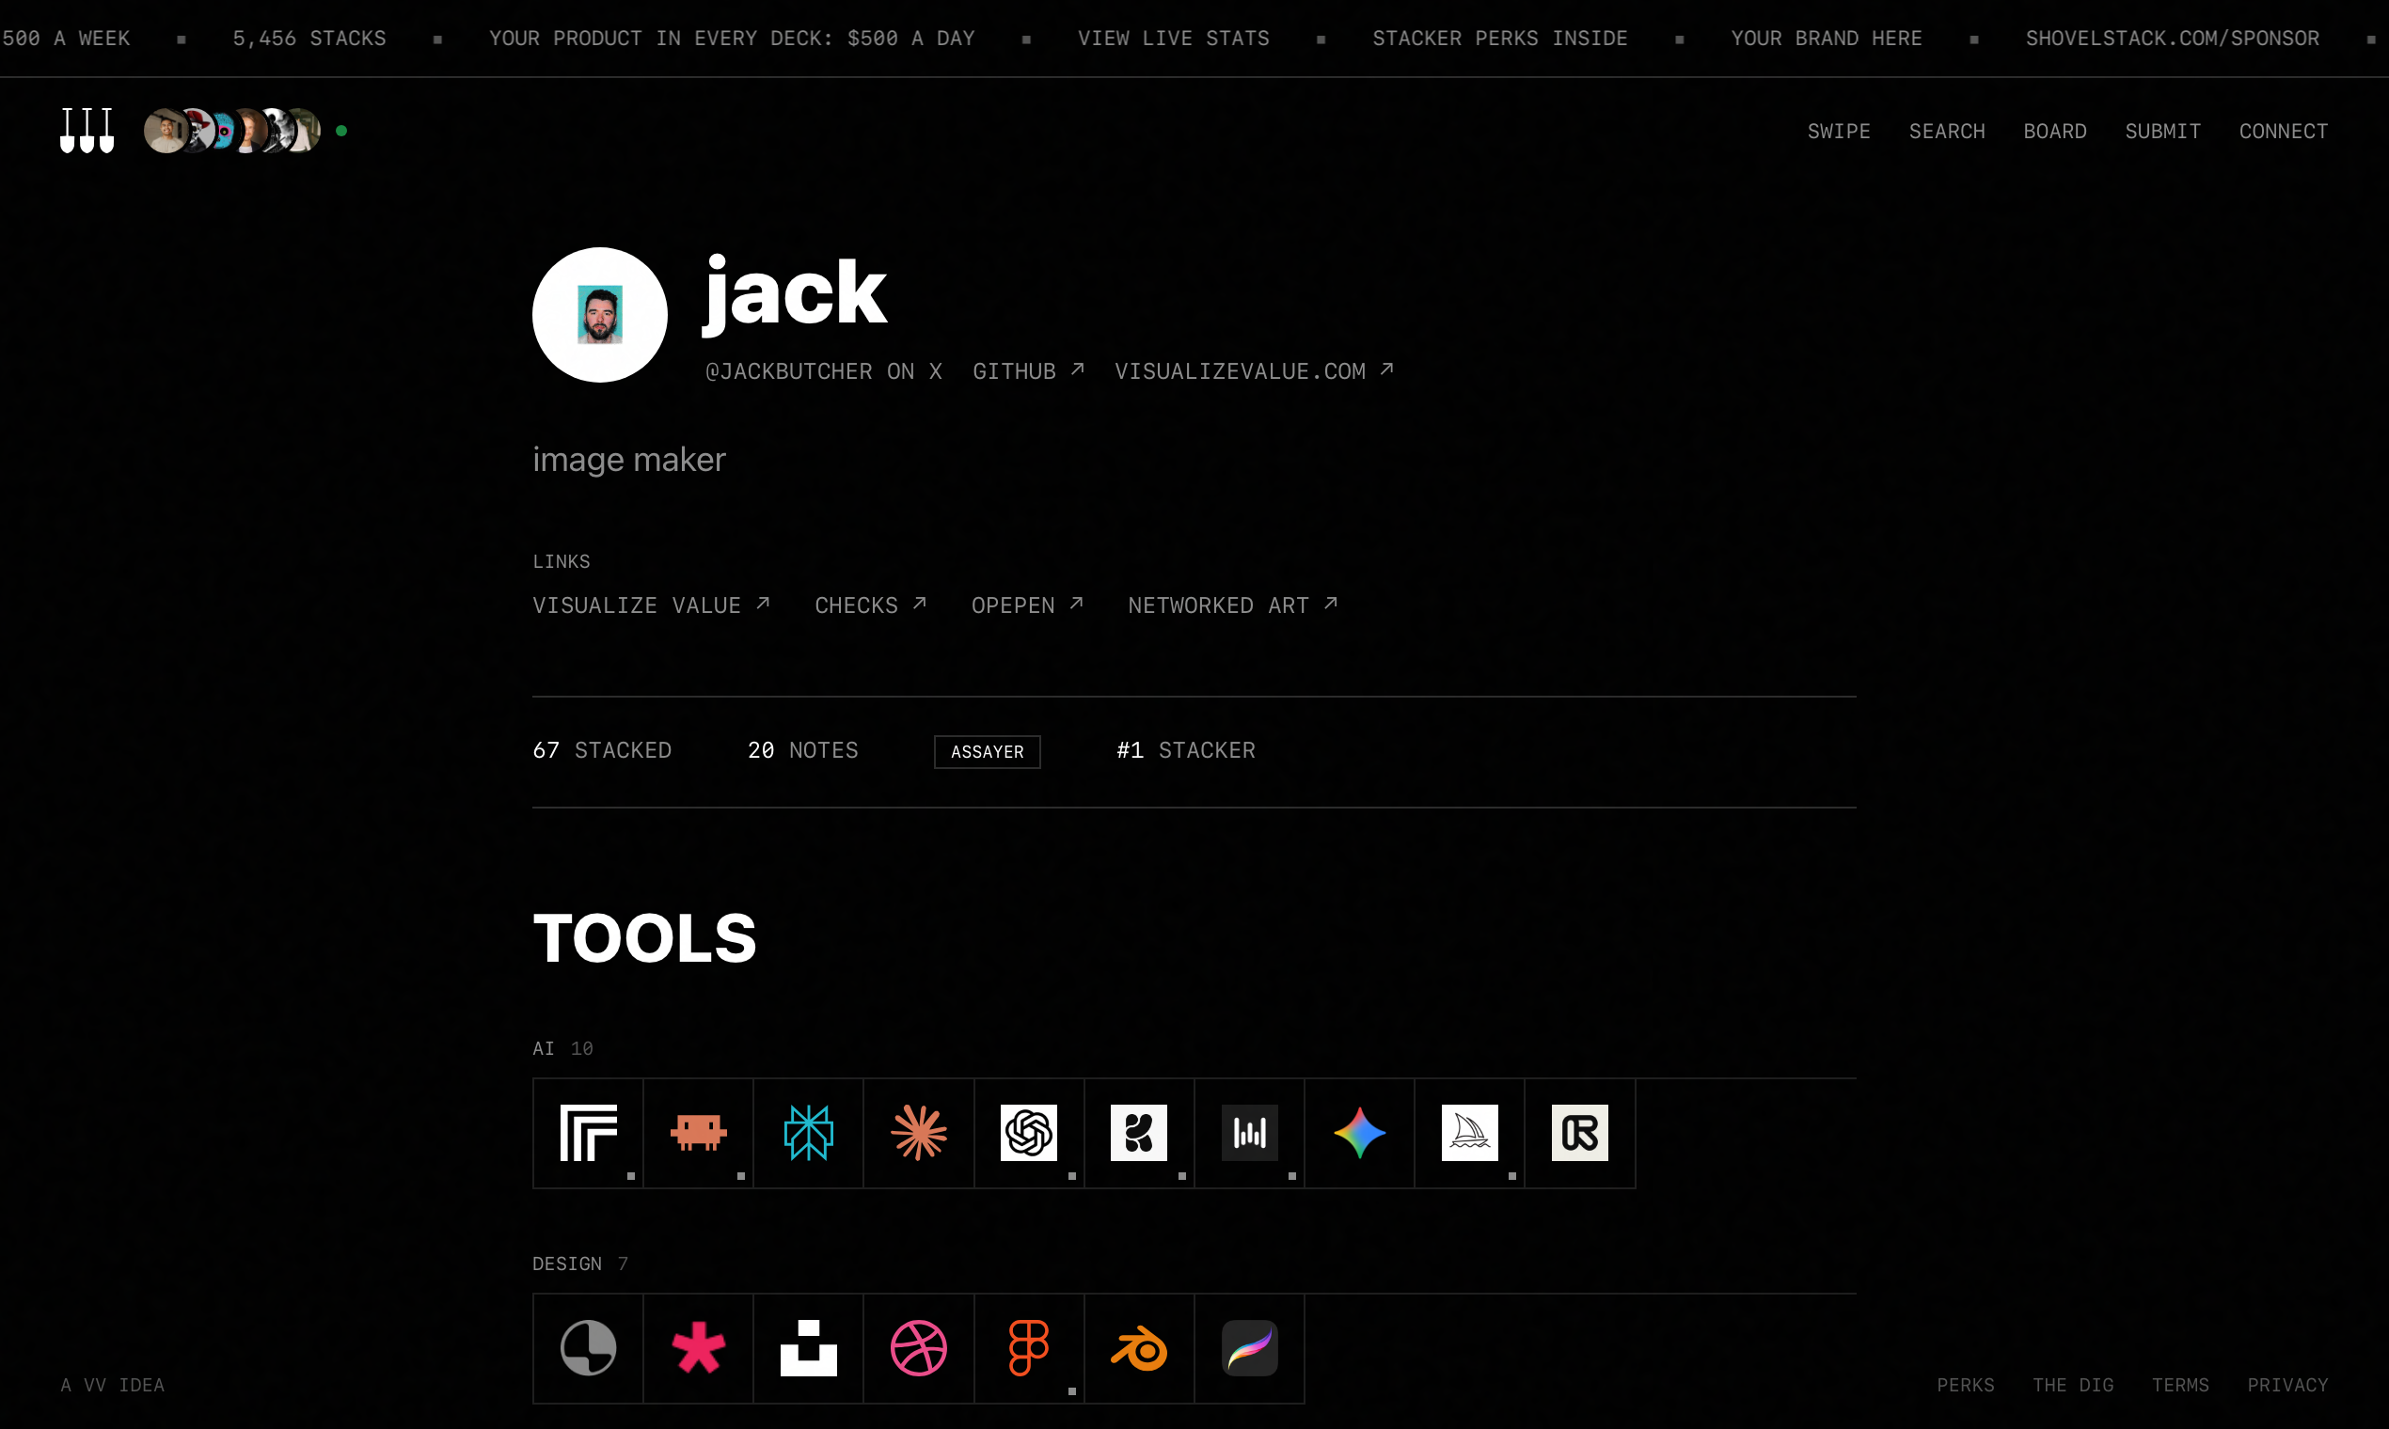
Task: Visit the VISUALIZEVALUE.COM link
Action: [x=1253, y=370]
